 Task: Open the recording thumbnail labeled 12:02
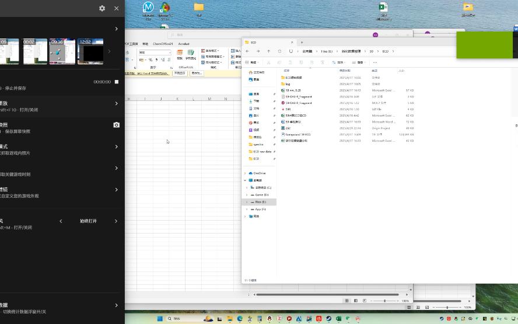click(90, 51)
